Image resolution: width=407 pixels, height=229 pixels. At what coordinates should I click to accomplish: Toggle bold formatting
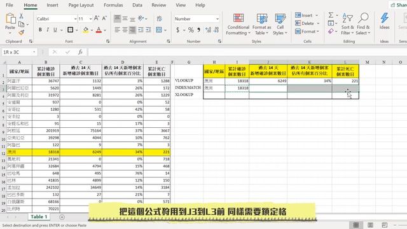point(40,30)
